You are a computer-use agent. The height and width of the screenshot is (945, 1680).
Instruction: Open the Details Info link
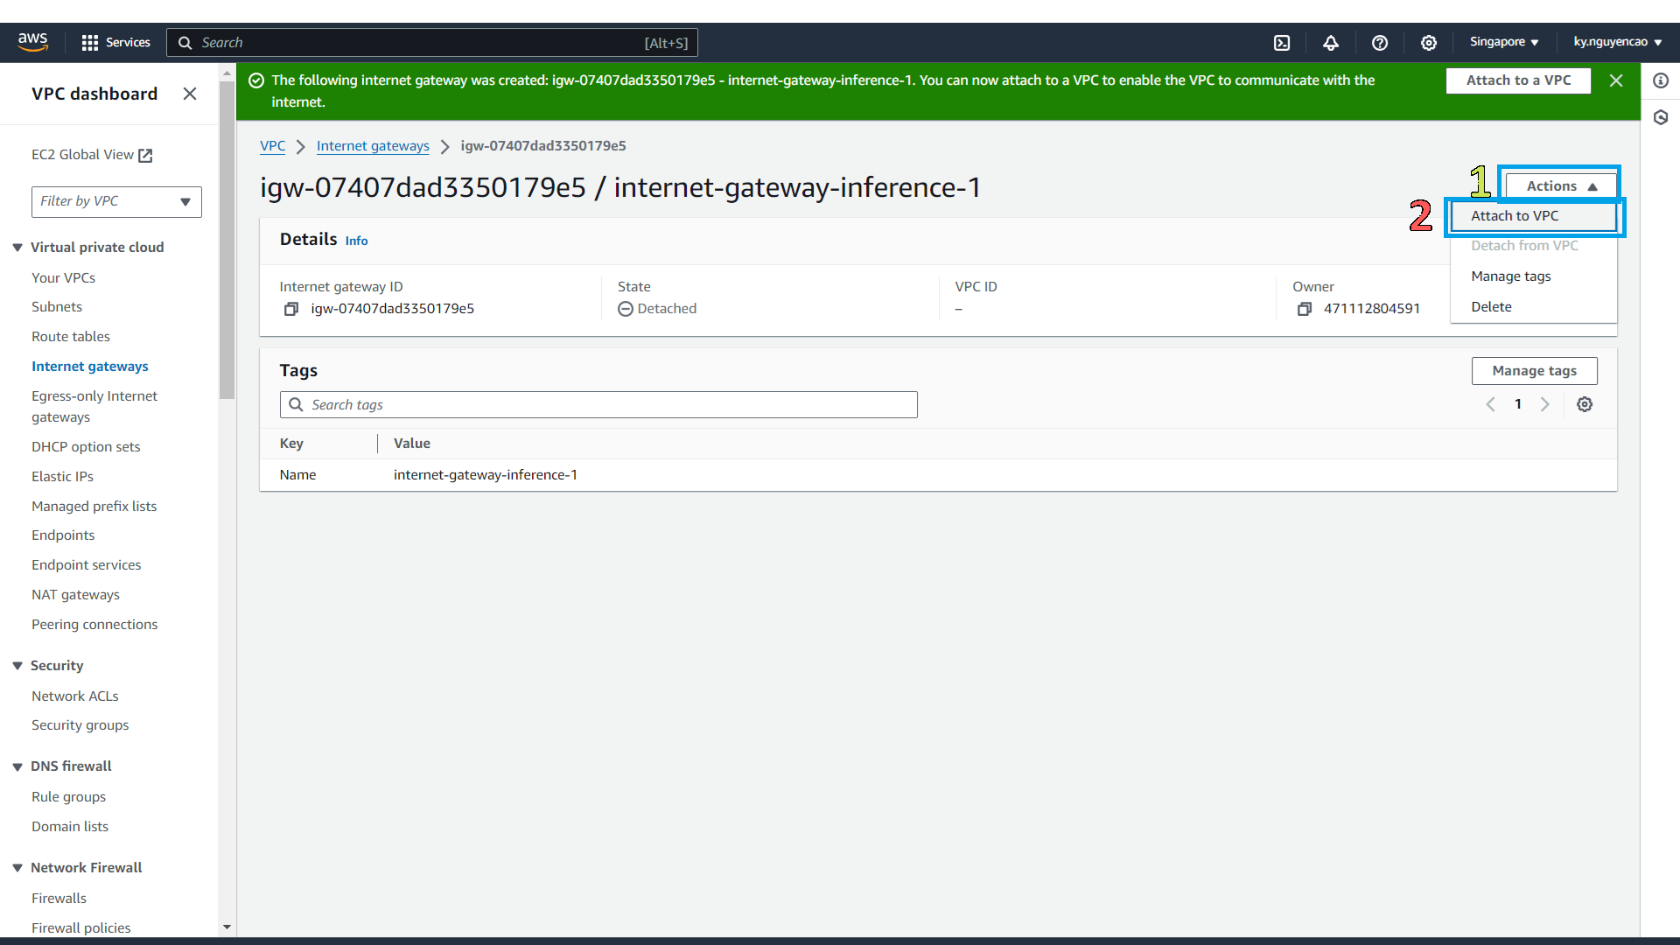[356, 241]
